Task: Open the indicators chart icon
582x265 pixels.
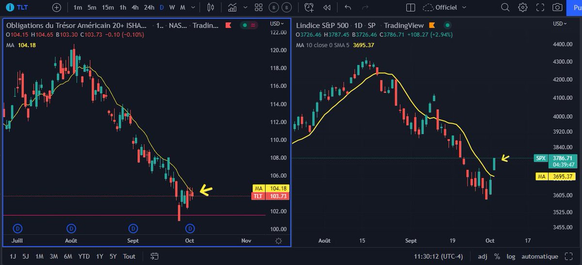Action: (232, 7)
